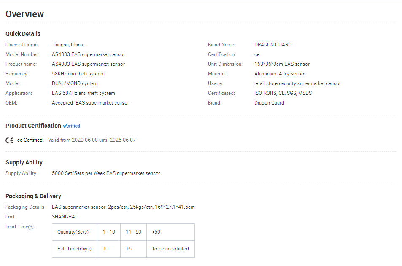Click the 'Product name:' label
Viewport: 402px width, 266px height.
coord(21,64)
